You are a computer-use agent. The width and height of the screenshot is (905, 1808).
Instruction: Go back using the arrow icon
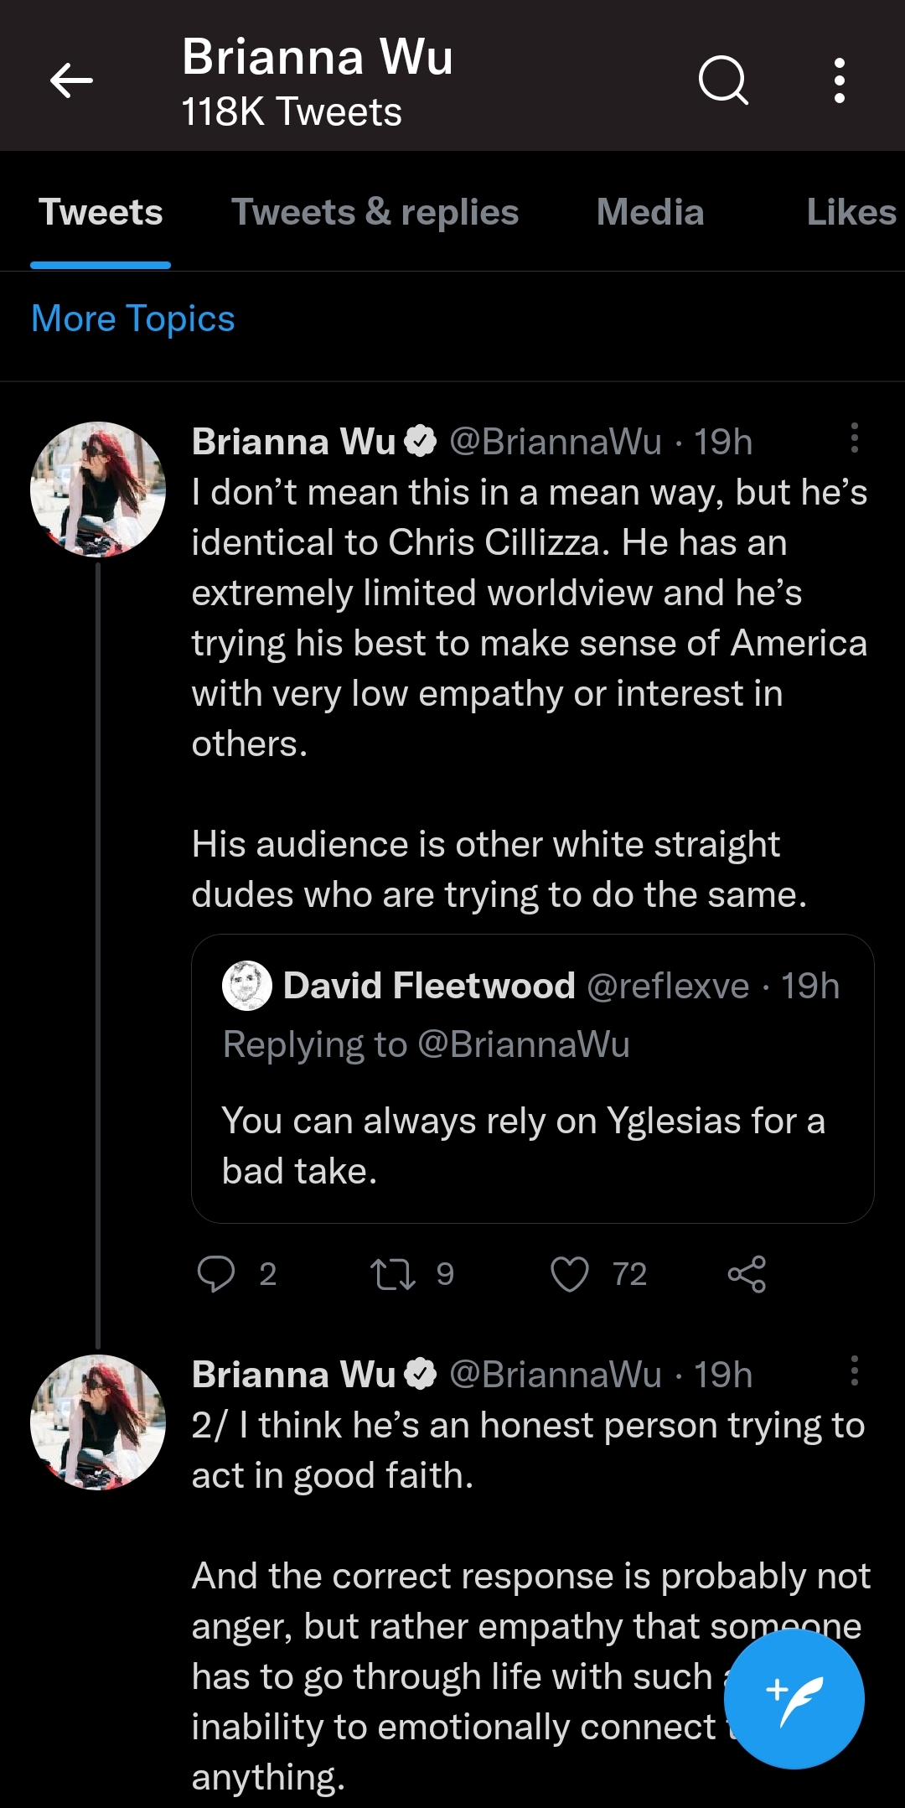[71, 81]
